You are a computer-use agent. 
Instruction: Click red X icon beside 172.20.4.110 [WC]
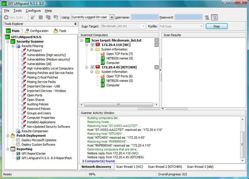pos(98,45)
